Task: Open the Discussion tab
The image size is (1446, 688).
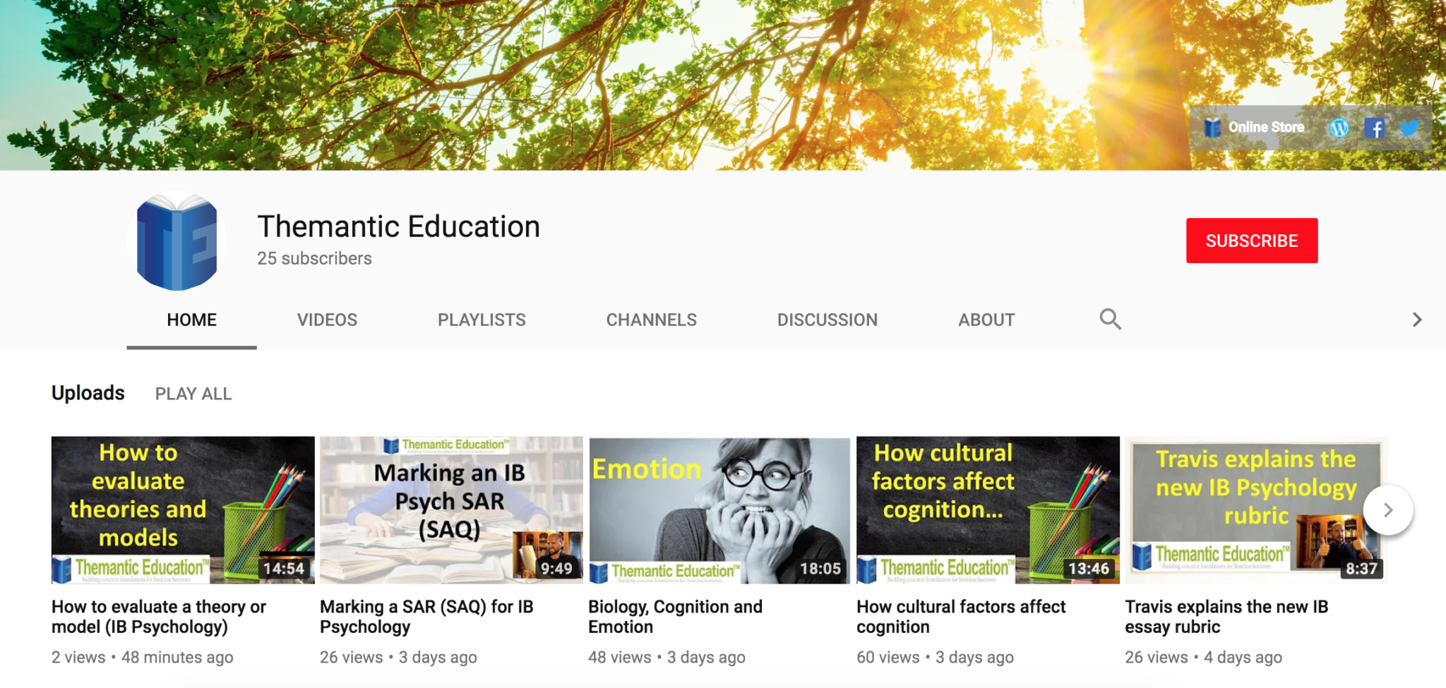Action: 827,320
